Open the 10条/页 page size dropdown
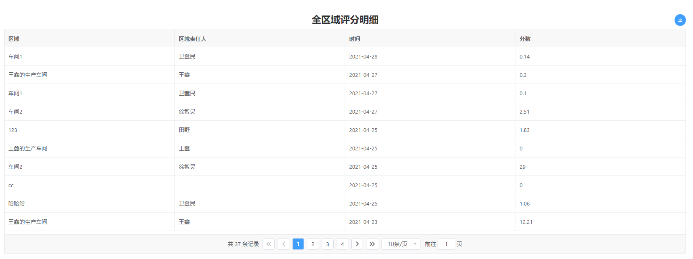Screen dimensions: 693x259 point(400,244)
